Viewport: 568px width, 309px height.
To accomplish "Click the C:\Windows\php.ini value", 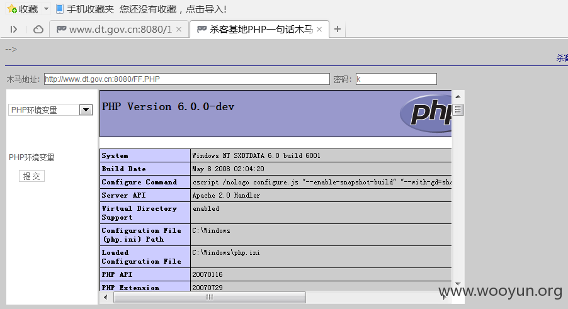I will click(226, 252).
